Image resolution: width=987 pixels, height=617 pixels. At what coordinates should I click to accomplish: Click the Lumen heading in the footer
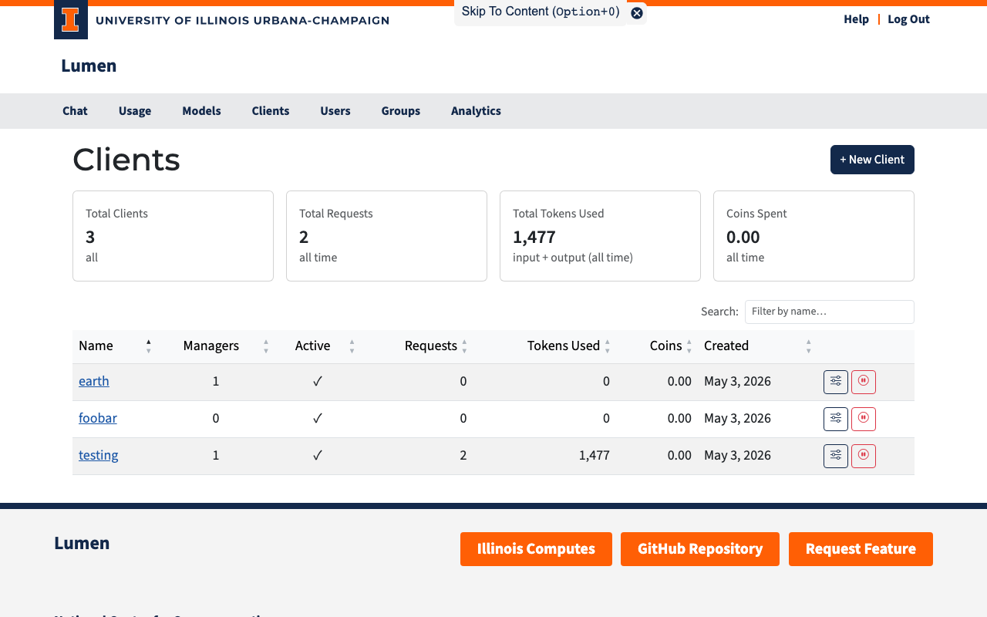click(x=82, y=543)
